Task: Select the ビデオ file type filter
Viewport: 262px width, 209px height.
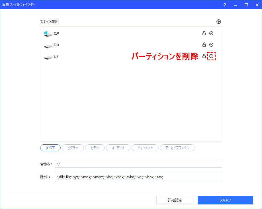Action: click(95, 148)
